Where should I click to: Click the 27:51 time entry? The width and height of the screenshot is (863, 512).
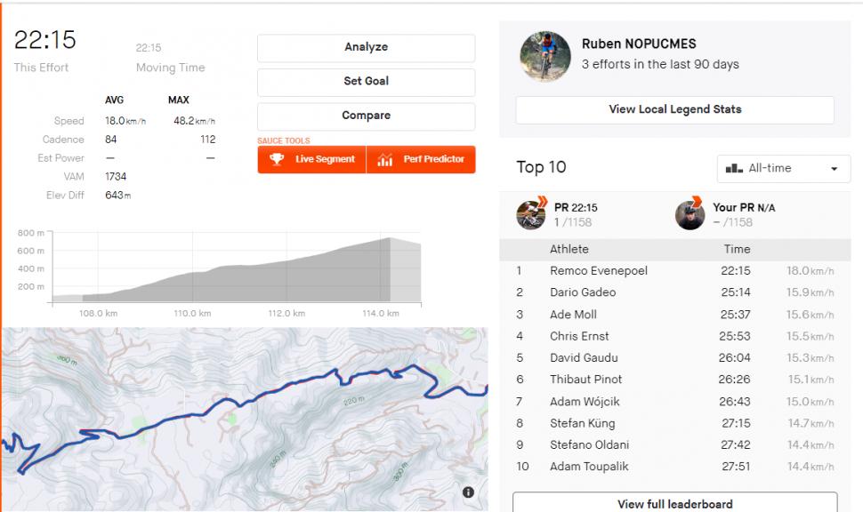[x=736, y=467]
